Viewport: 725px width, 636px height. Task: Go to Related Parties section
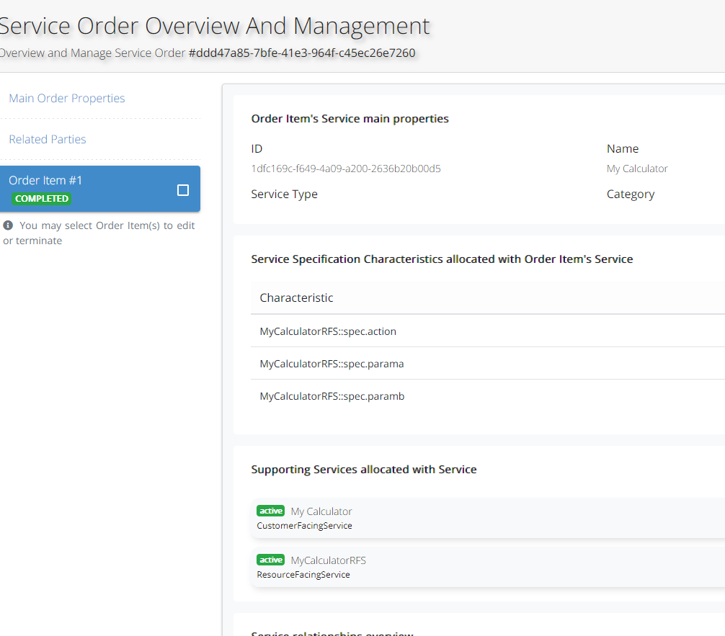pyautogui.click(x=48, y=139)
